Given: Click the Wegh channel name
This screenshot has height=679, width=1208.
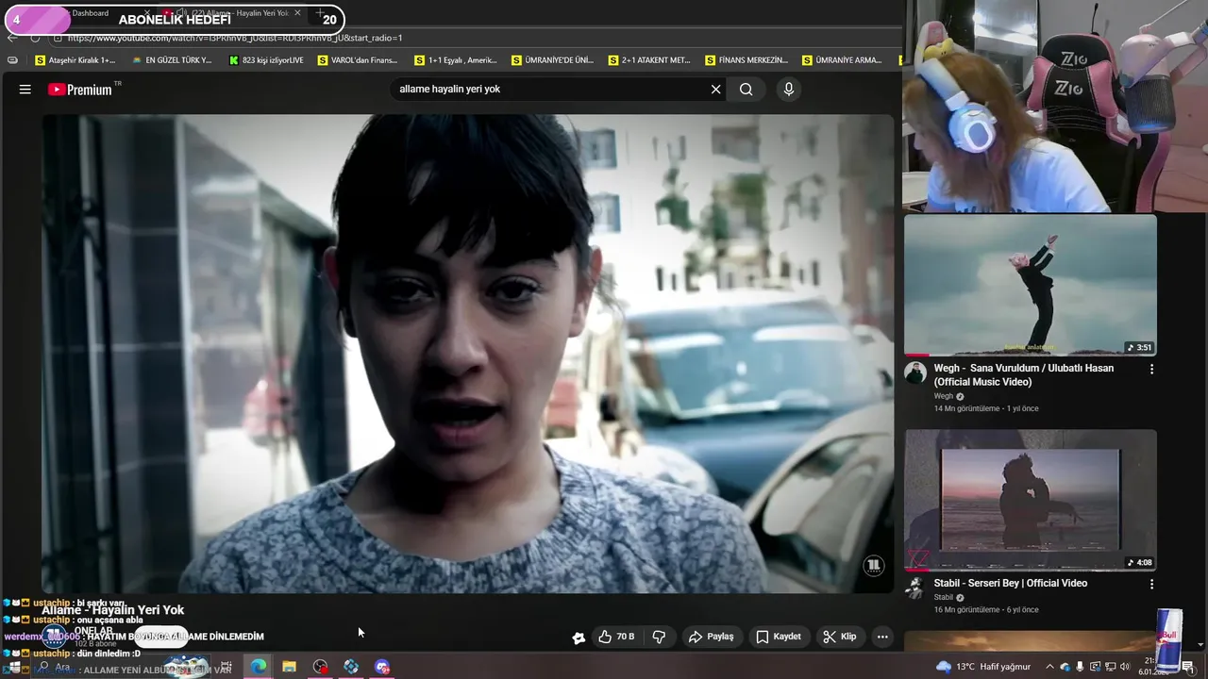Looking at the screenshot, I should [x=944, y=396].
